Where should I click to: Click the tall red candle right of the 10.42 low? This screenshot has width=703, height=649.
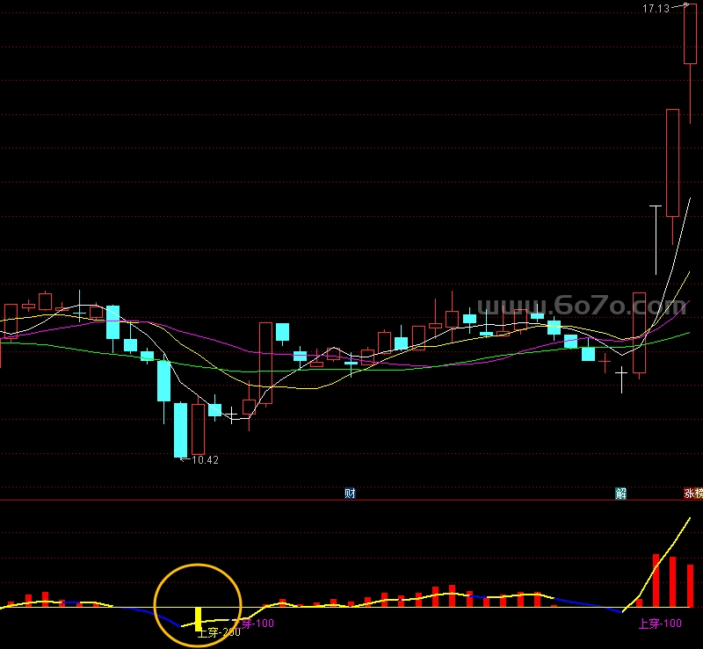pyautogui.click(x=265, y=363)
